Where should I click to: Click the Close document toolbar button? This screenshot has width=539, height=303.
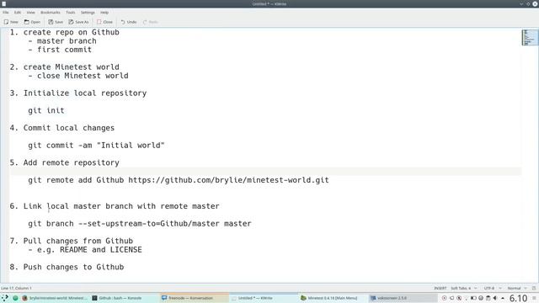(x=104, y=22)
